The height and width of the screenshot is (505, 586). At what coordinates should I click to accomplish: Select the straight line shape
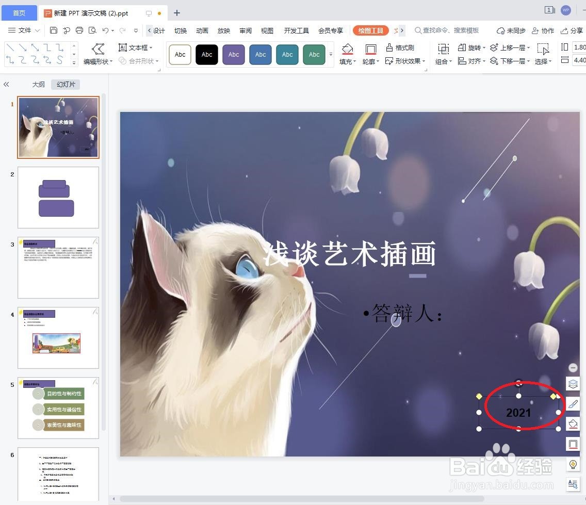point(10,47)
